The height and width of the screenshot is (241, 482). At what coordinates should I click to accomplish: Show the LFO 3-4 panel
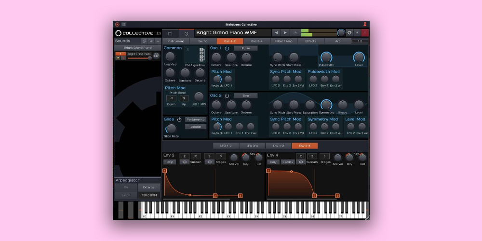click(x=252, y=146)
